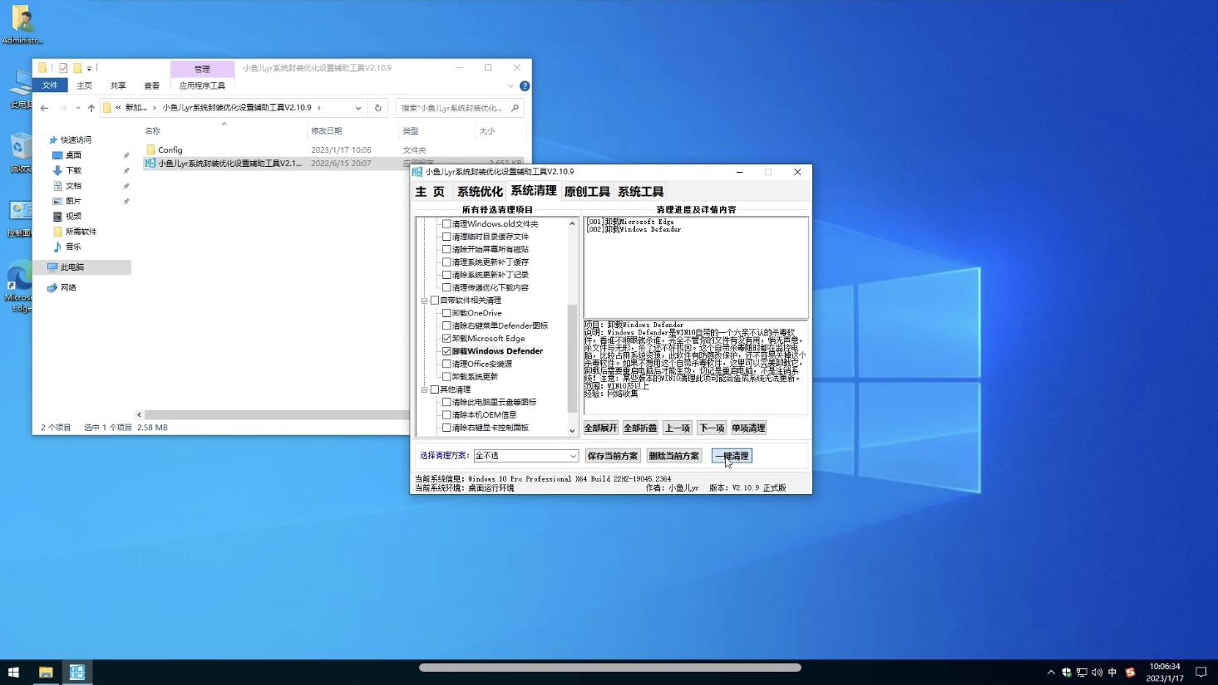
Task: Click the 下一项 button
Action: click(712, 428)
